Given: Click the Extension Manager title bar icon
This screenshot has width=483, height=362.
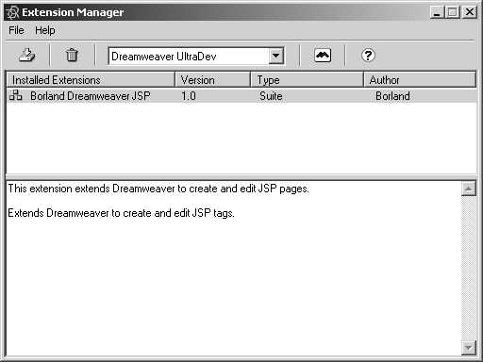Looking at the screenshot, I should point(12,12).
